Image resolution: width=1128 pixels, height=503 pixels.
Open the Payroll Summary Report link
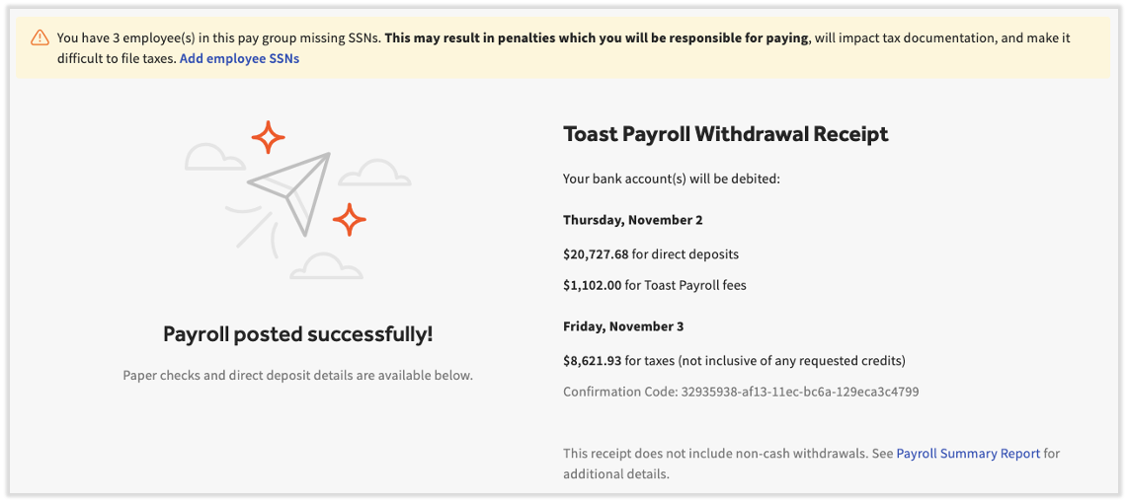coord(968,454)
